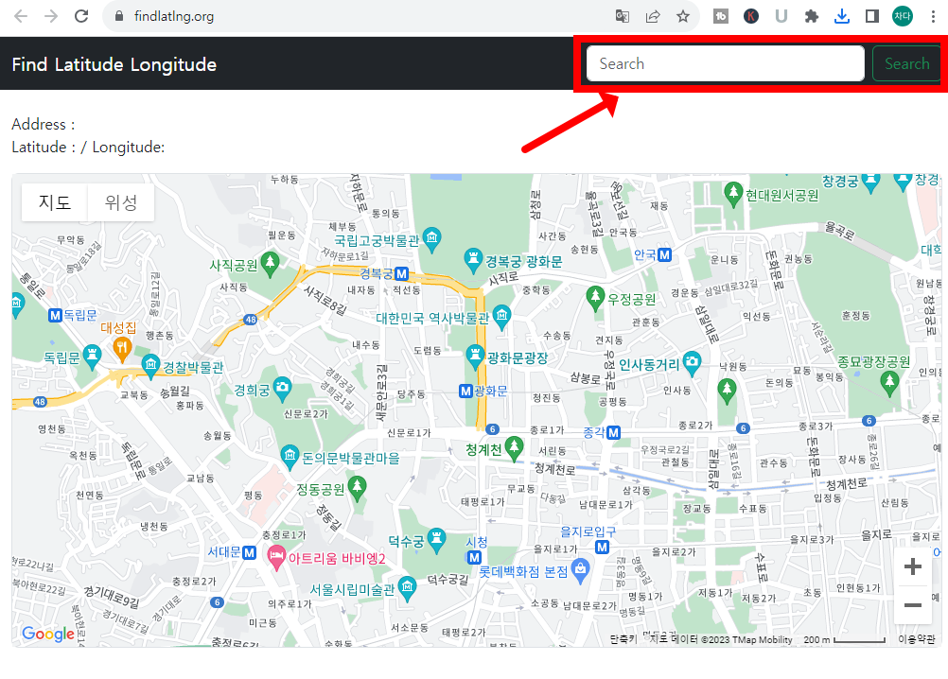The height and width of the screenshot is (679, 948).
Task: Open the red K extension icon
Action: (751, 16)
